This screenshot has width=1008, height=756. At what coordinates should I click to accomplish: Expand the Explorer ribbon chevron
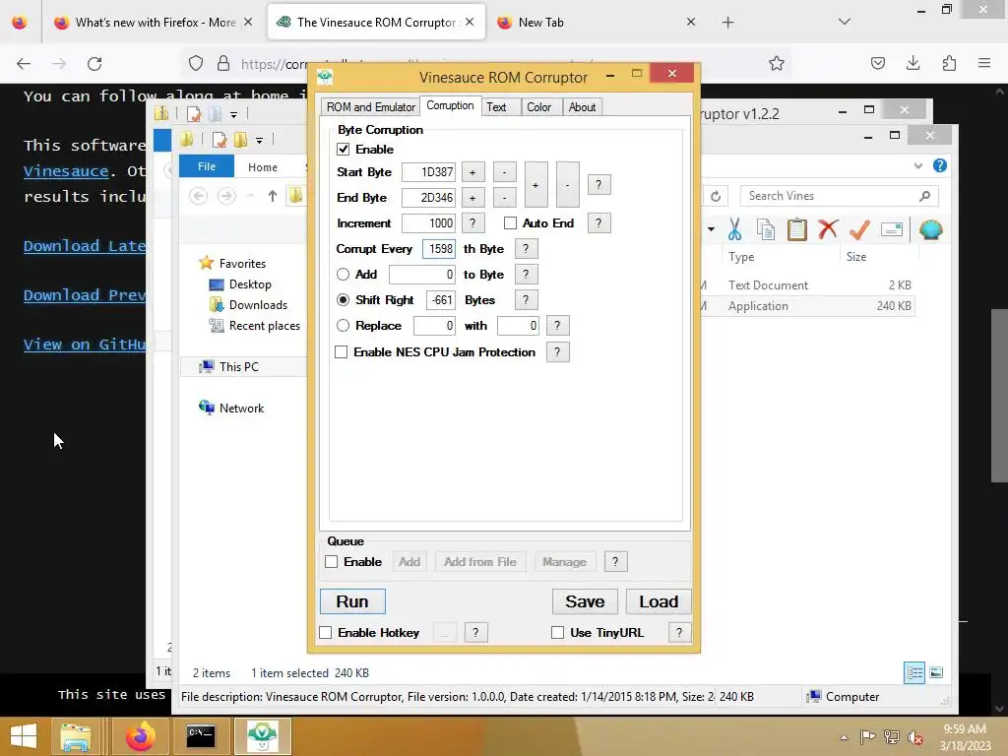918,165
